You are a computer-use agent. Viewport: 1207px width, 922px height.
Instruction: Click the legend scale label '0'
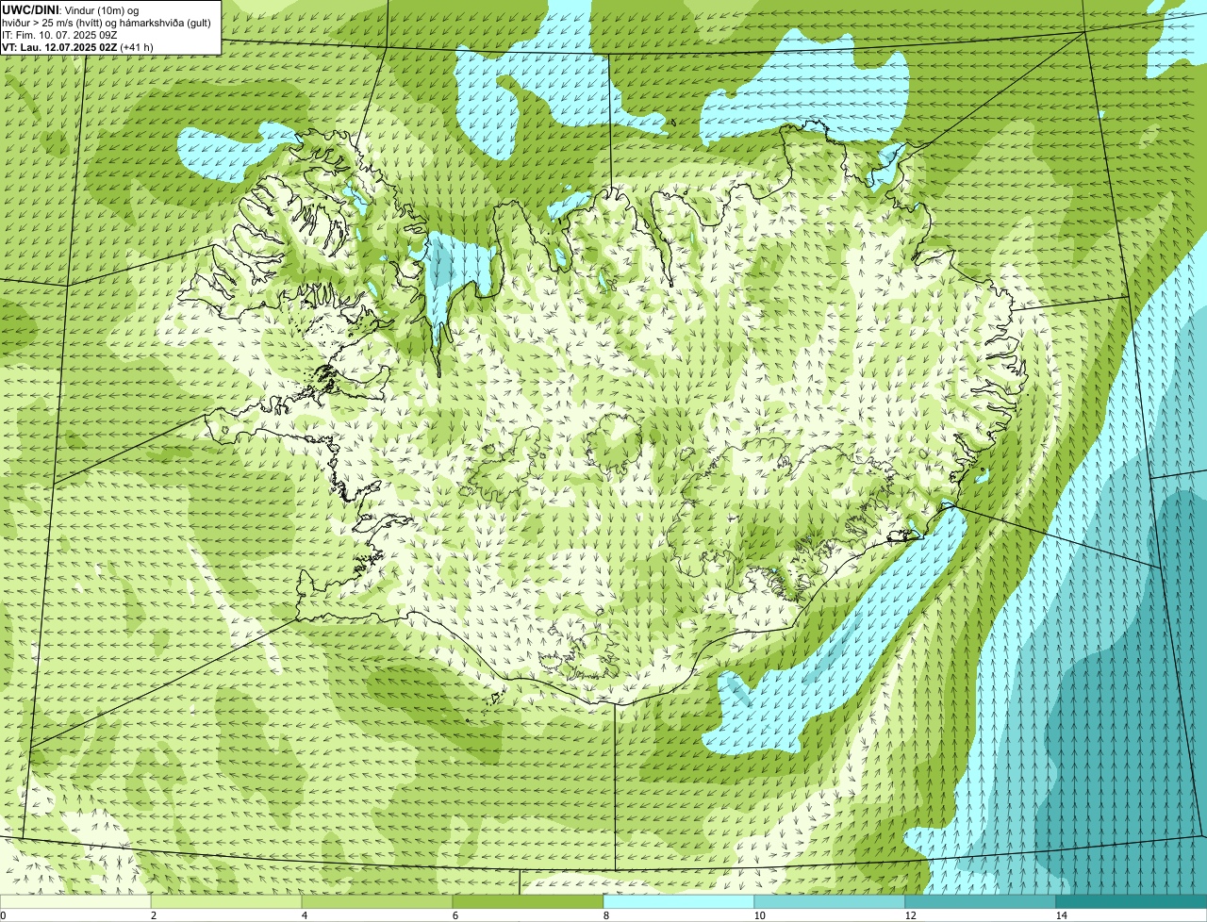point(4,915)
